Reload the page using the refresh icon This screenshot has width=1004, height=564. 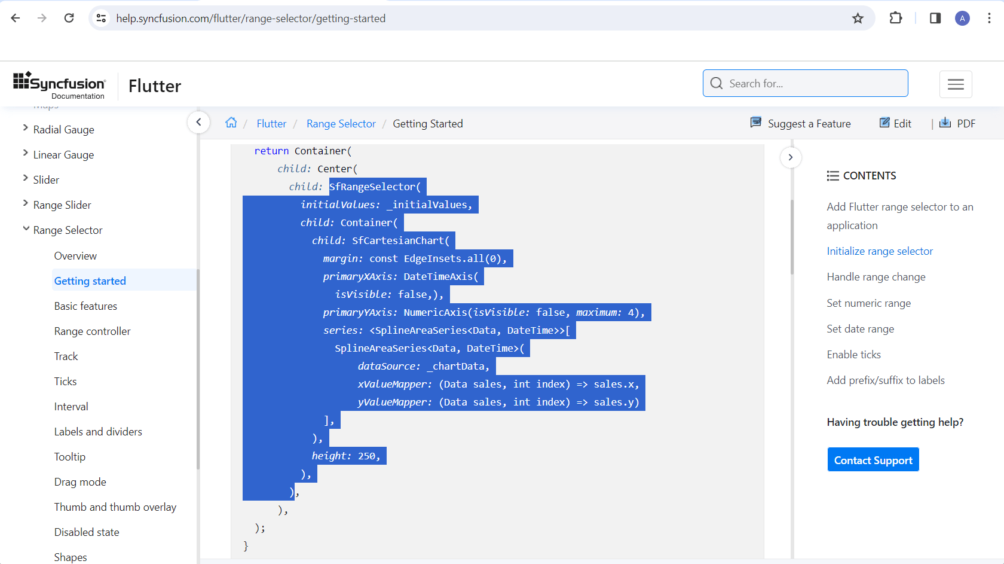coord(69,19)
